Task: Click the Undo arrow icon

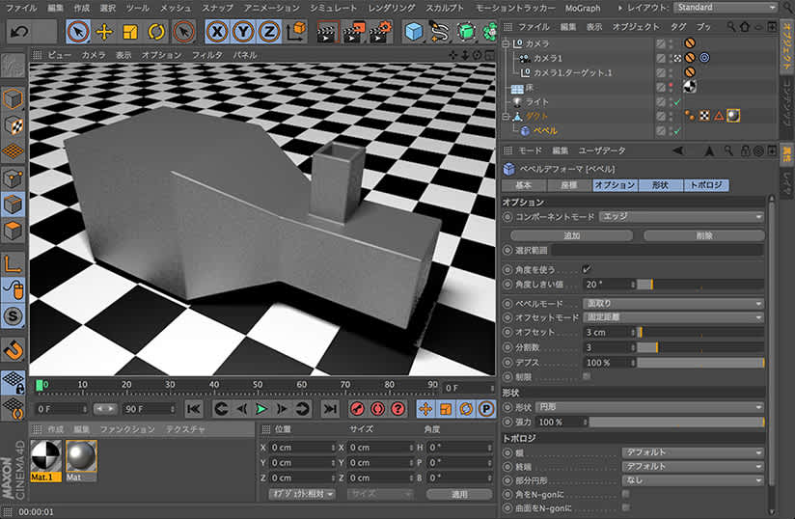Action: coord(18,32)
